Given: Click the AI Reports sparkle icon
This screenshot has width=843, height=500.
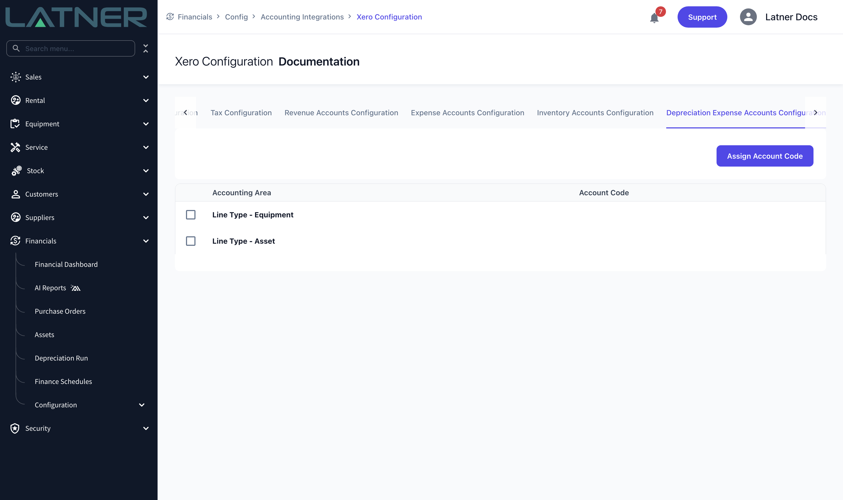Looking at the screenshot, I should 76,288.
